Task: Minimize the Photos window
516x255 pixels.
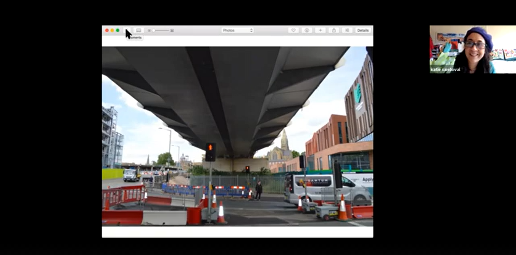Action: click(112, 30)
